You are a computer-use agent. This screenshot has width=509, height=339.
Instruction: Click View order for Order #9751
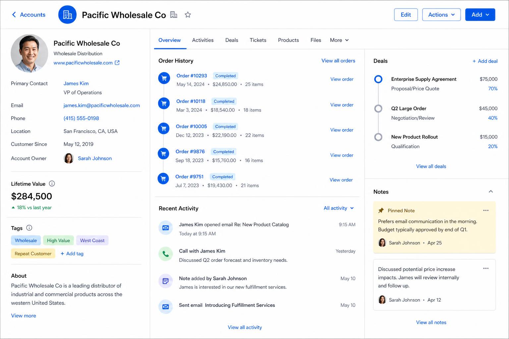tap(341, 180)
